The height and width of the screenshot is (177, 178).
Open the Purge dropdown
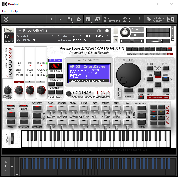point(102,36)
